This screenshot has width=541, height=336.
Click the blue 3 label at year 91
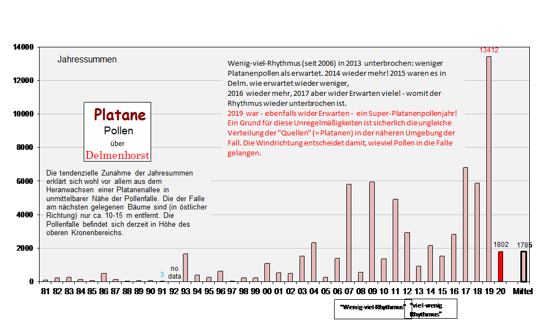tap(162, 275)
